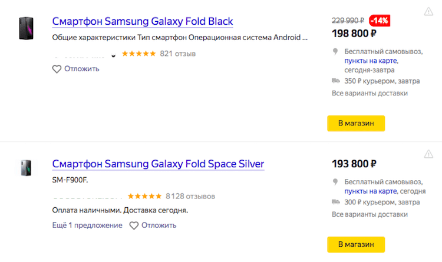Screen dimensions: 442x262
Task: Click warning triangle icon on Space Silver listing
Action: coord(428,154)
